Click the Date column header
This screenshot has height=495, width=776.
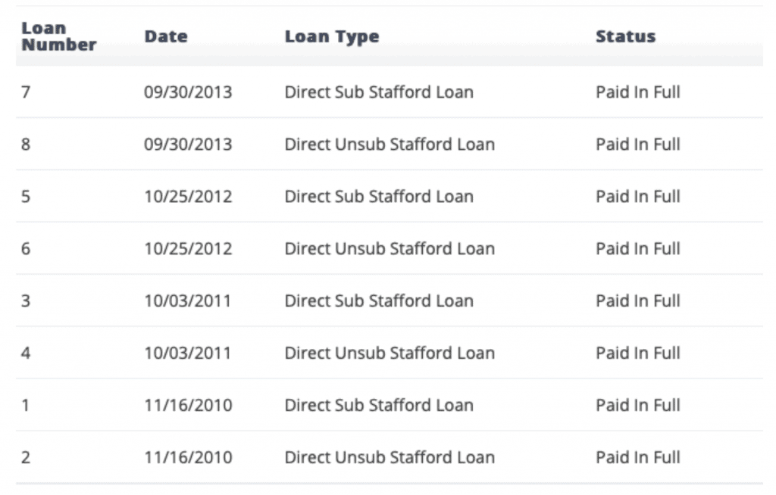point(165,36)
